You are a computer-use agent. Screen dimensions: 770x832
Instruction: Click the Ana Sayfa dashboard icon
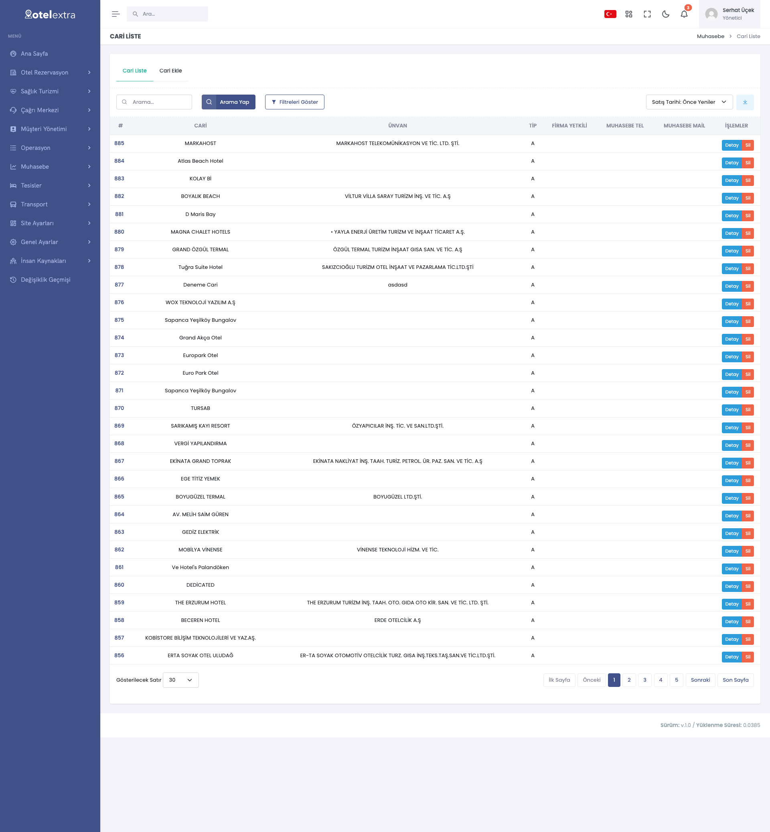tap(13, 54)
